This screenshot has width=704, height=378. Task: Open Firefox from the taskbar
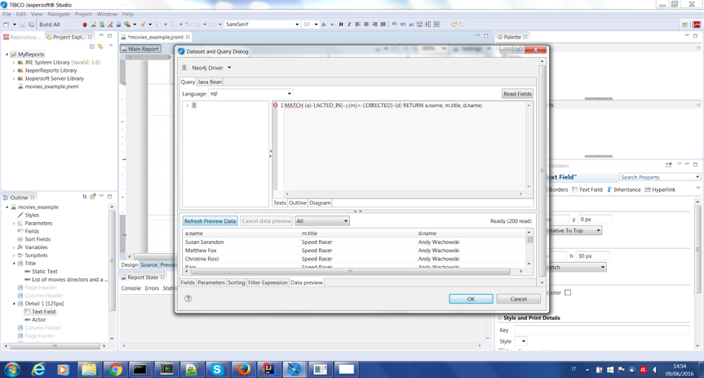pos(243,370)
